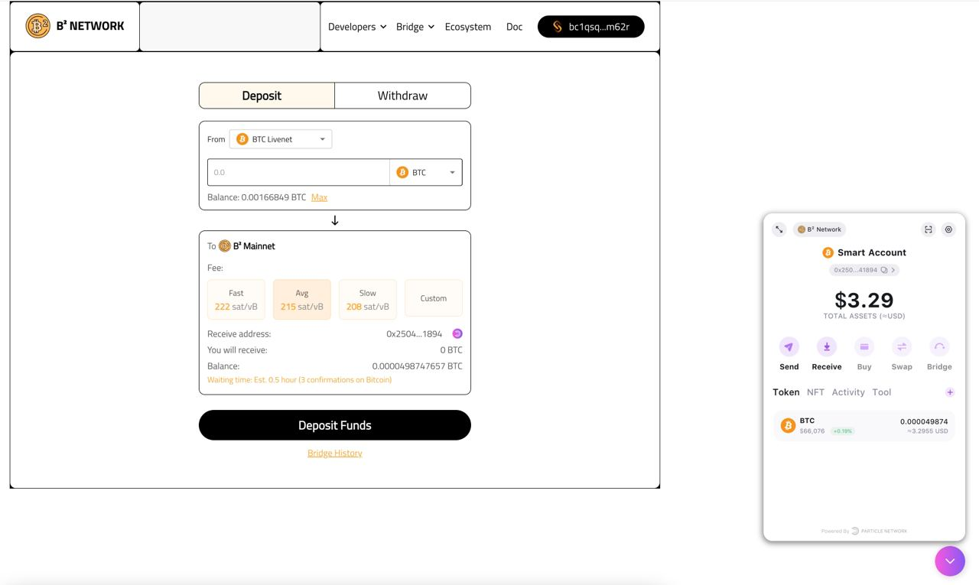Click the Bridge icon in wallet
Image resolution: width=979 pixels, height=585 pixels.
coord(939,346)
